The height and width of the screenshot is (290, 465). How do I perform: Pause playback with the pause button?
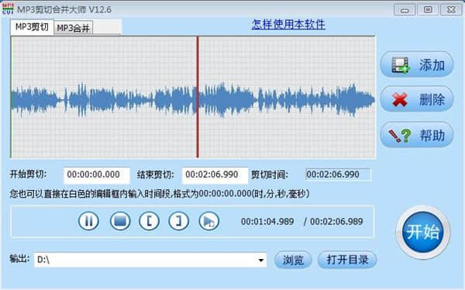88,221
